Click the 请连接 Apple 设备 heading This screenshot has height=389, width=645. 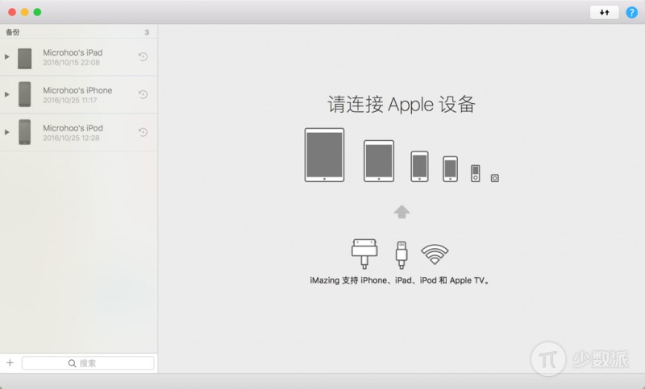(x=402, y=105)
